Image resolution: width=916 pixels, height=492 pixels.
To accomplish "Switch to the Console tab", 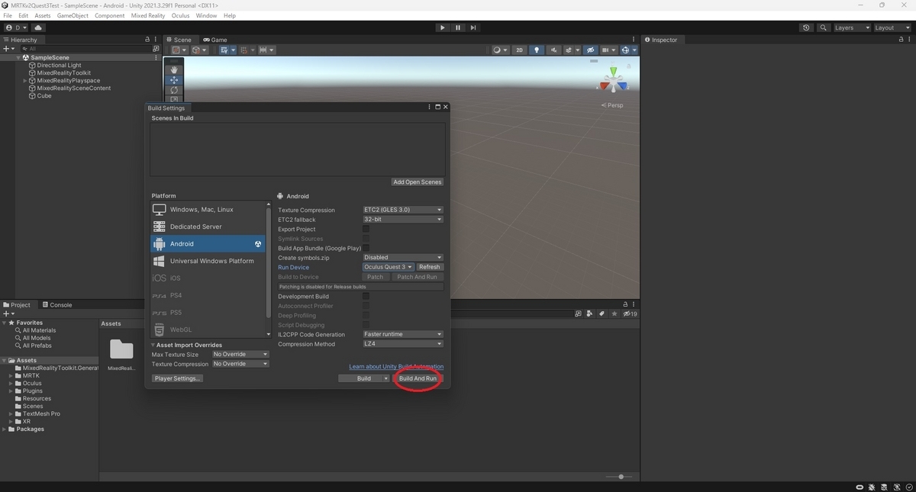I will coord(57,305).
